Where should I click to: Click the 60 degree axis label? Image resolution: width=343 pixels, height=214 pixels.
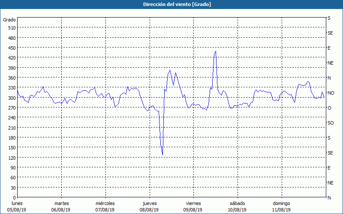(x=13, y=178)
